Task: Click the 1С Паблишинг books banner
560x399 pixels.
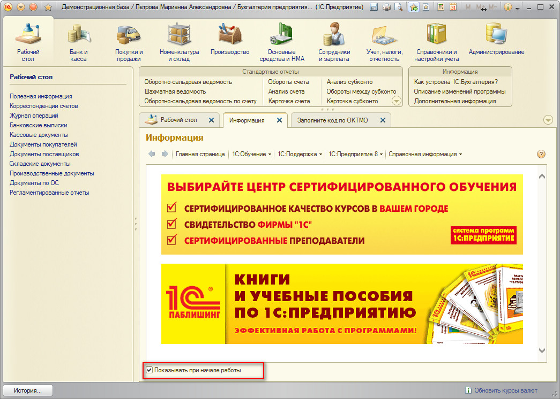Action: pyautogui.click(x=342, y=304)
